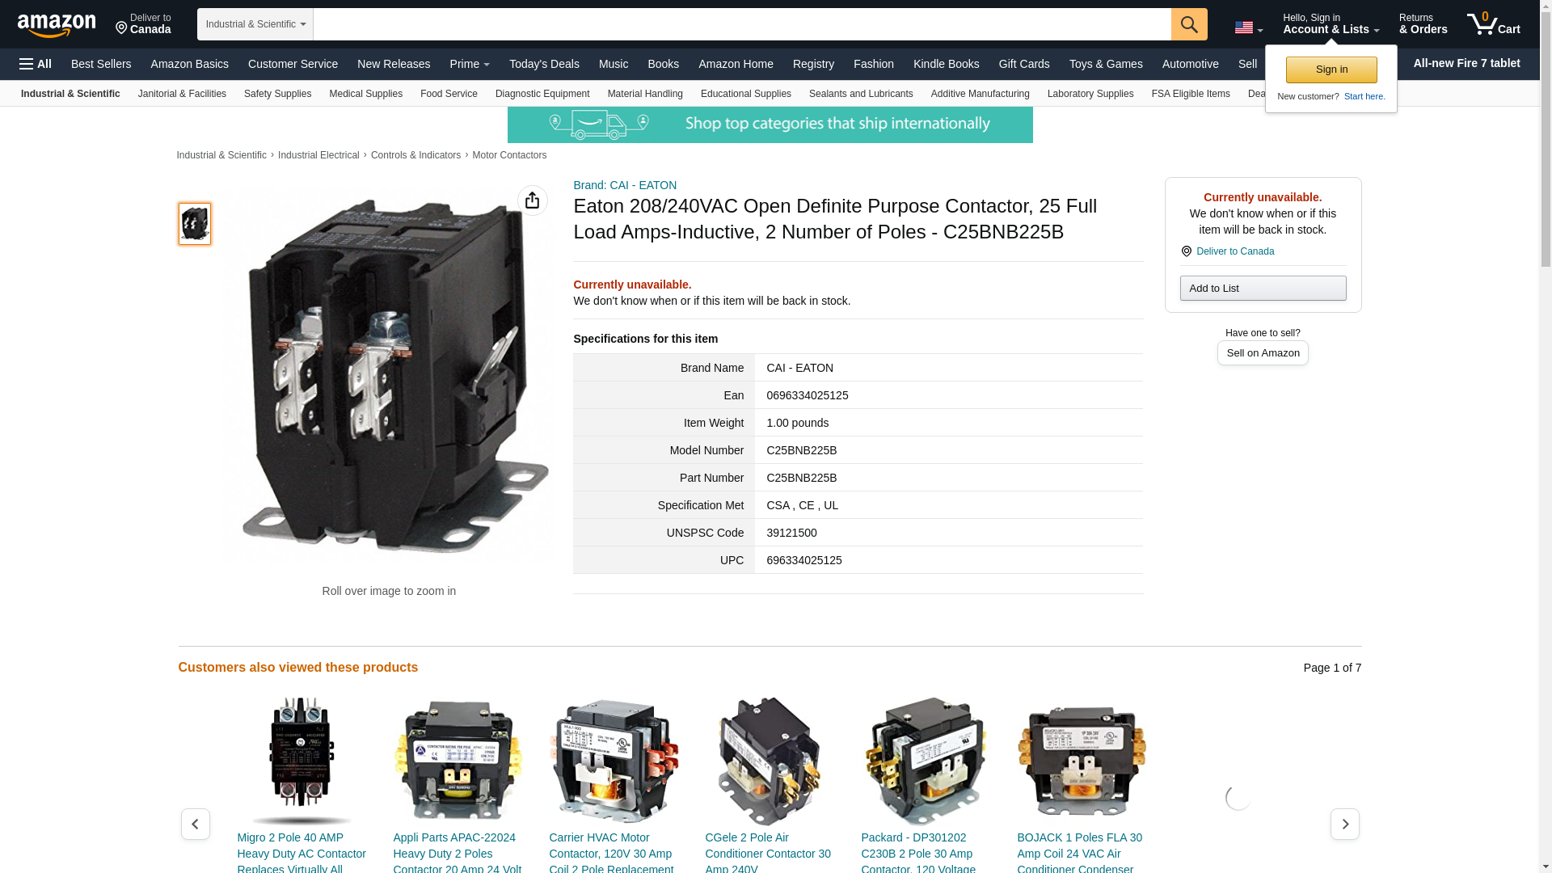The height and width of the screenshot is (873, 1552).
Task: Go to previous carousel page arrow
Action: pos(195,824)
